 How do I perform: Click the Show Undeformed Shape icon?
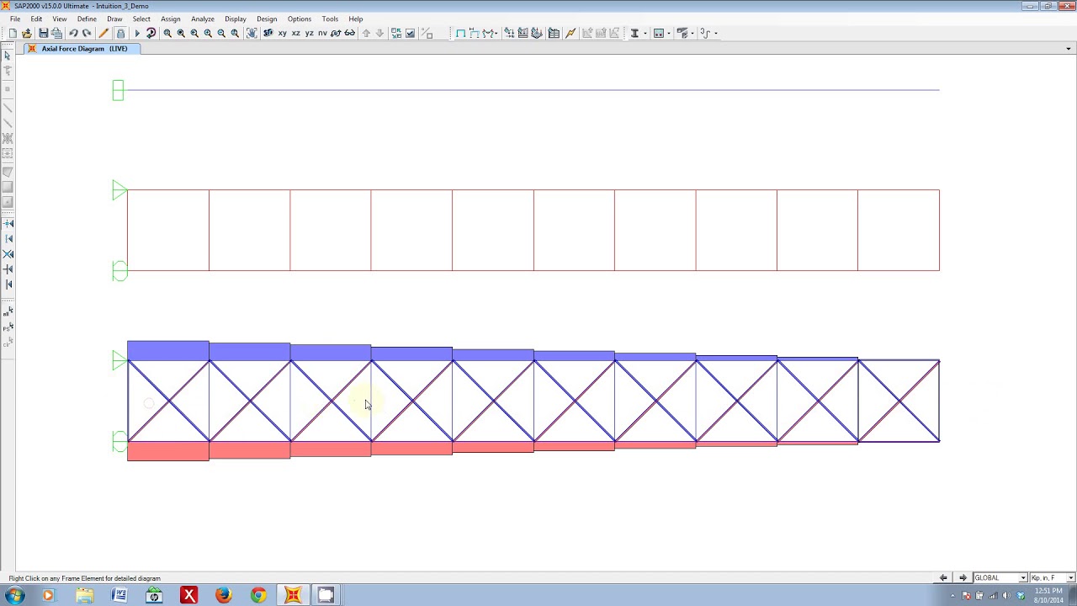pyautogui.click(x=461, y=34)
